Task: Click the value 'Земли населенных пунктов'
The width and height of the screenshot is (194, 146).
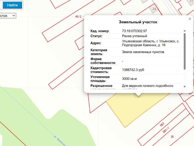Action: coord(143,52)
